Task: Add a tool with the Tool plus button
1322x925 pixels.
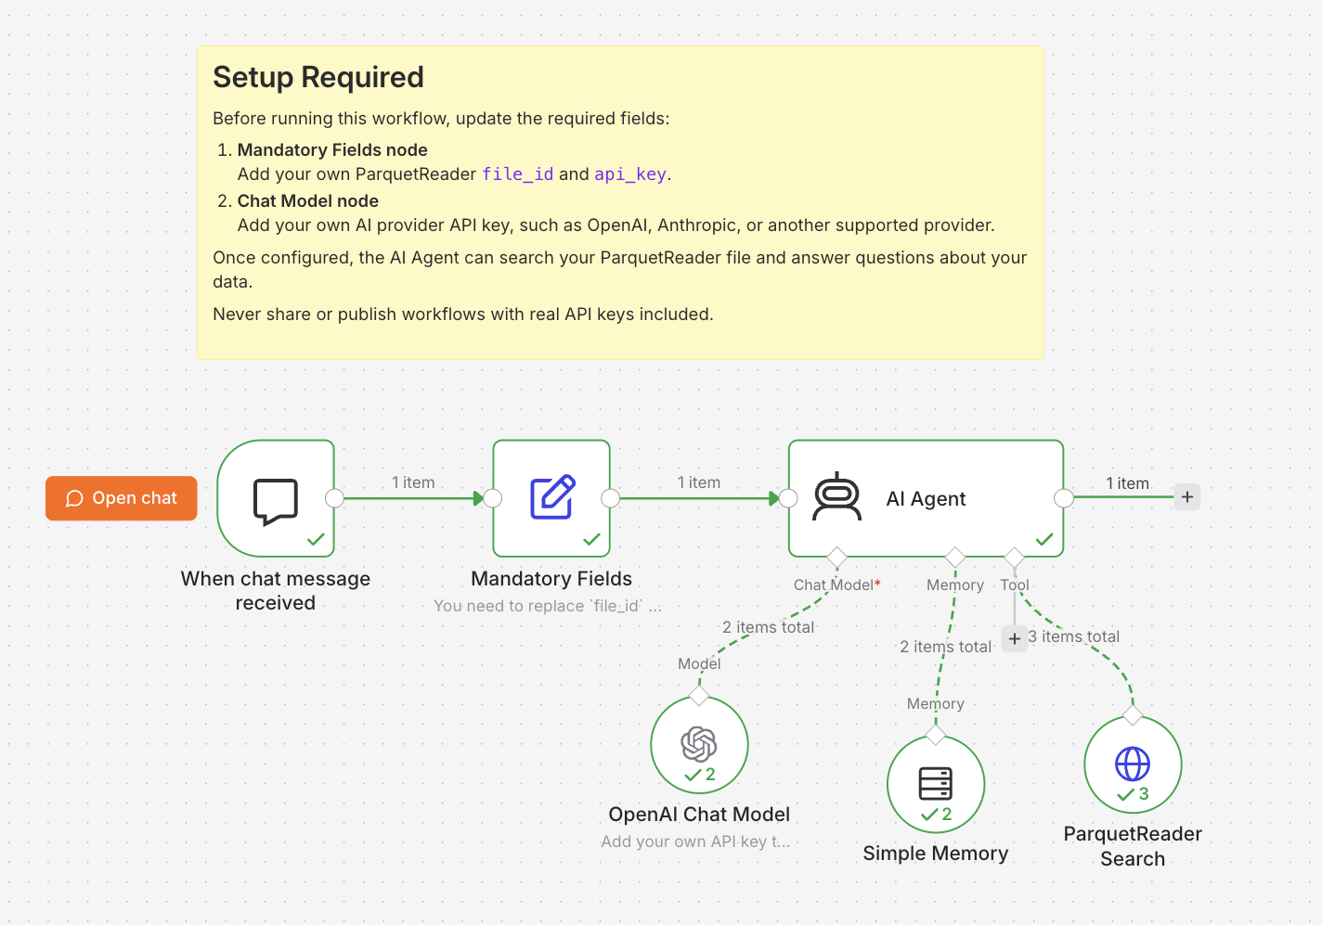Action: coord(1015,638)
